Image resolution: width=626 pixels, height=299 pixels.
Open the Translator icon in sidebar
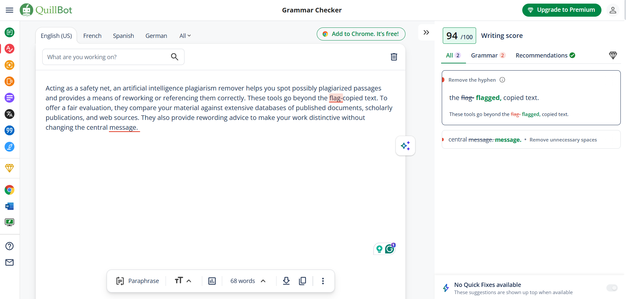9,114
